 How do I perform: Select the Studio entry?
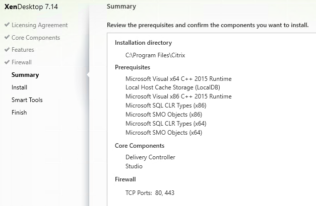[x=134, y=166]
